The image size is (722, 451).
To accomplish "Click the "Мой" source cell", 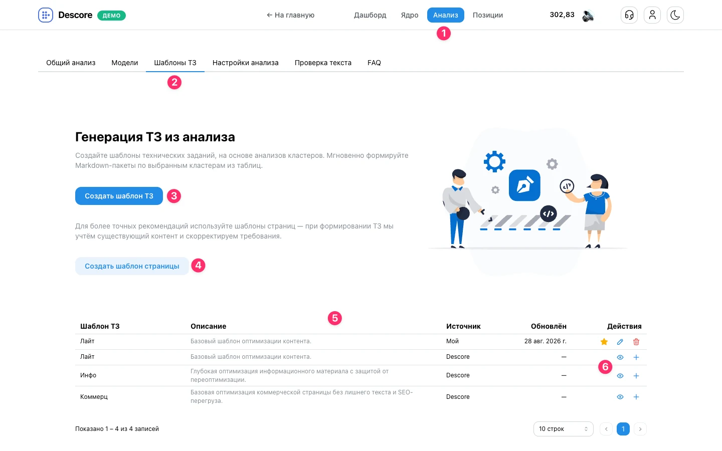I will 452,341.
